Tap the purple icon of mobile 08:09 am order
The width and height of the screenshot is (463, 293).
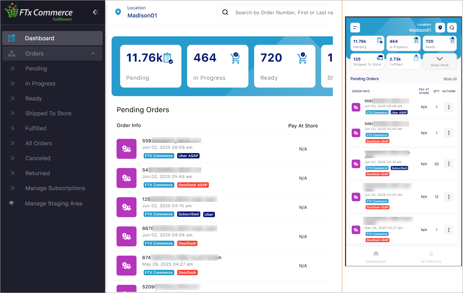coord(356,107)
